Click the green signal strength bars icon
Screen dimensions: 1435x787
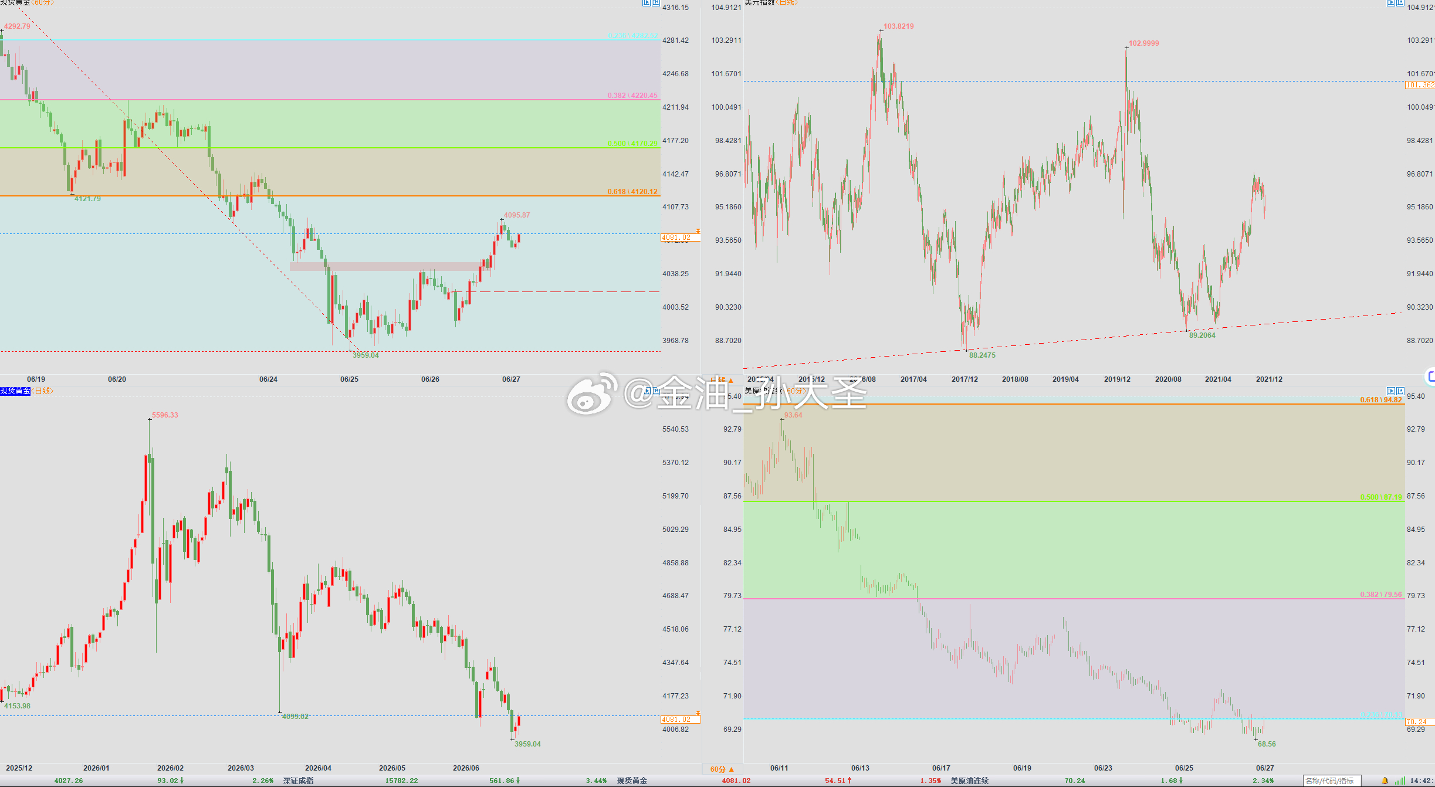pyautogui.click(x=1400, y=781)
